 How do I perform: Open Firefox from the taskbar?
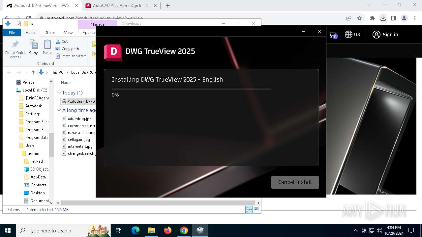point(168,230)
